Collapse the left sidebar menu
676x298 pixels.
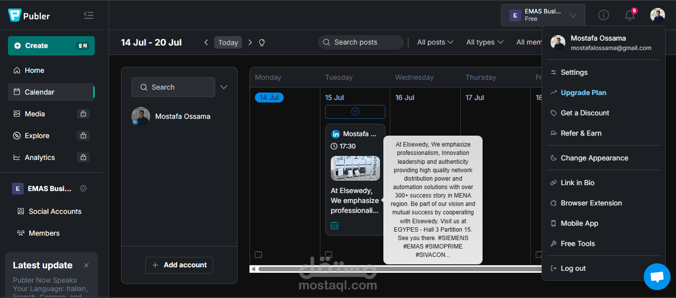(89, 15)
